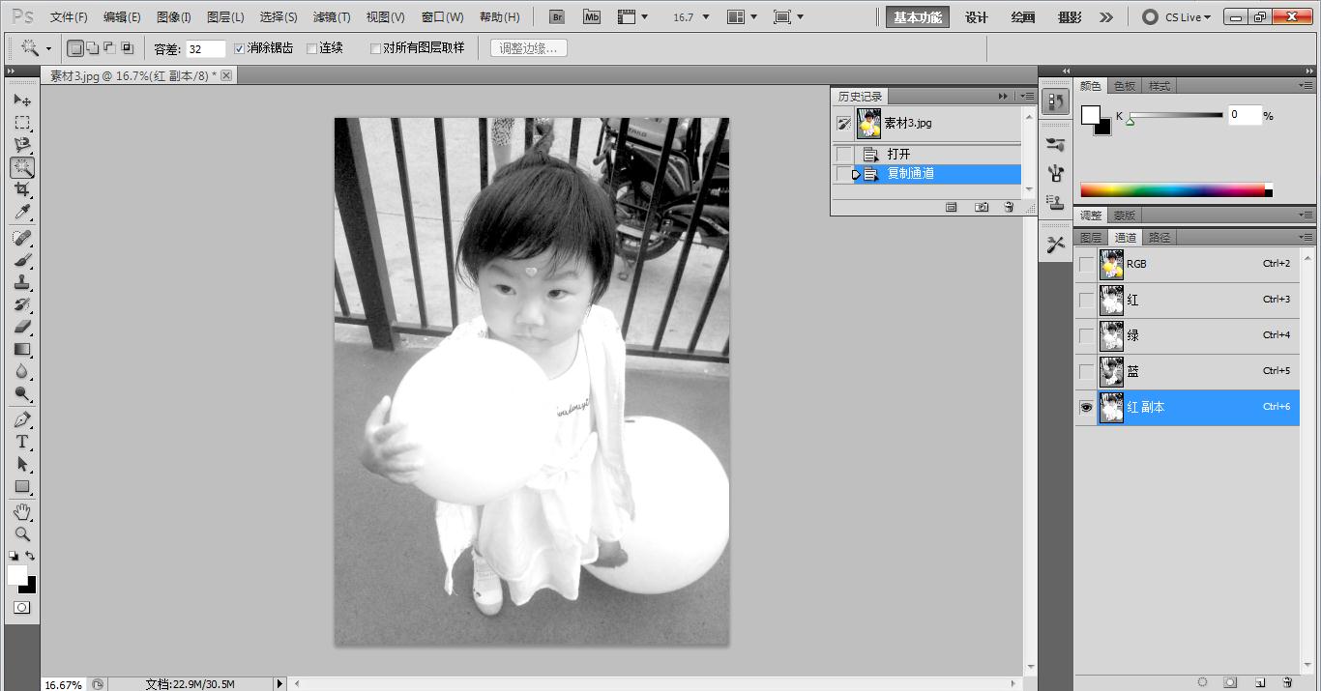This screenshot has width=1321, height=691.
Task: Select the Crop tool
Action: [21, 189]
